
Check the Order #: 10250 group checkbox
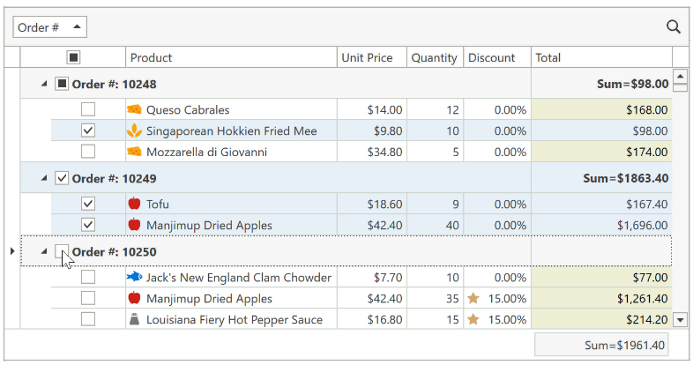pyautogui.click(x=62, y=251)
